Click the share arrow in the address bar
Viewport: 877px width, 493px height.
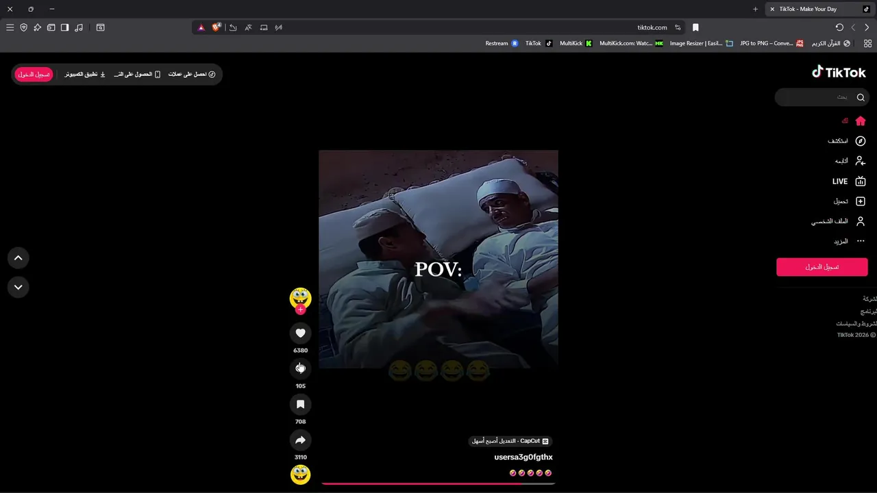[233, 27]
